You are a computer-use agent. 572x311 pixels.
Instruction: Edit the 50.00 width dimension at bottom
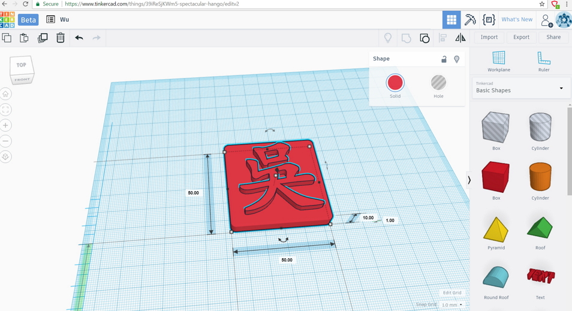pos(287,260)
